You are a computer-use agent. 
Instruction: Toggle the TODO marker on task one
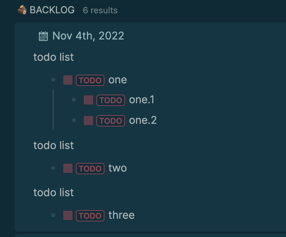pos(90,80)
